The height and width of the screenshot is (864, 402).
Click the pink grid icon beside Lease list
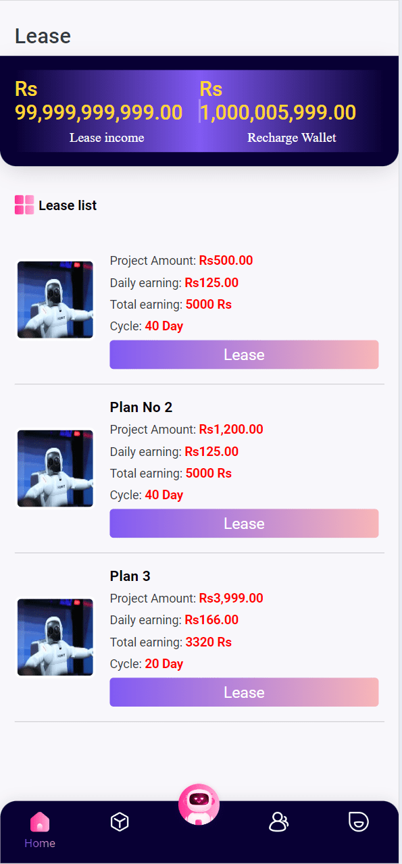[x=24, y=205]
